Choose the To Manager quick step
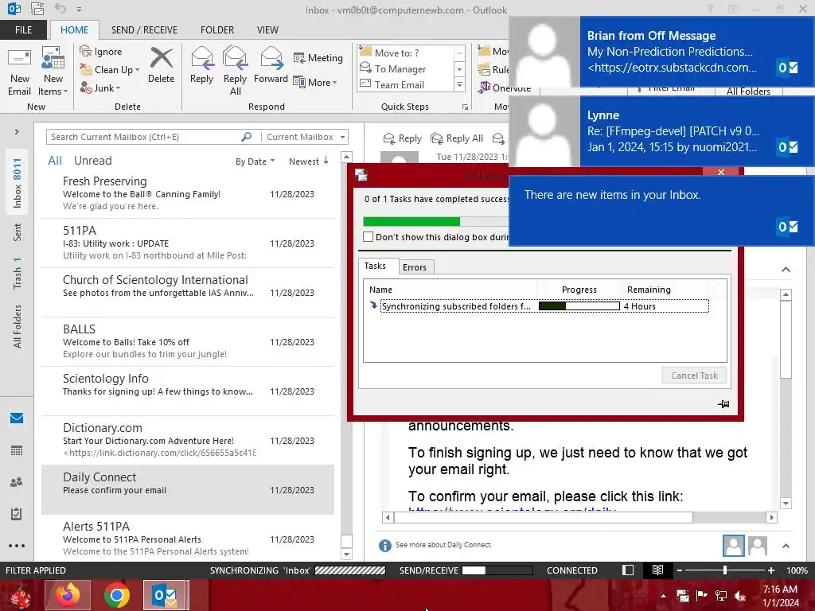The width and height of the screenshot is (815, 611). (x=405, y=68)
